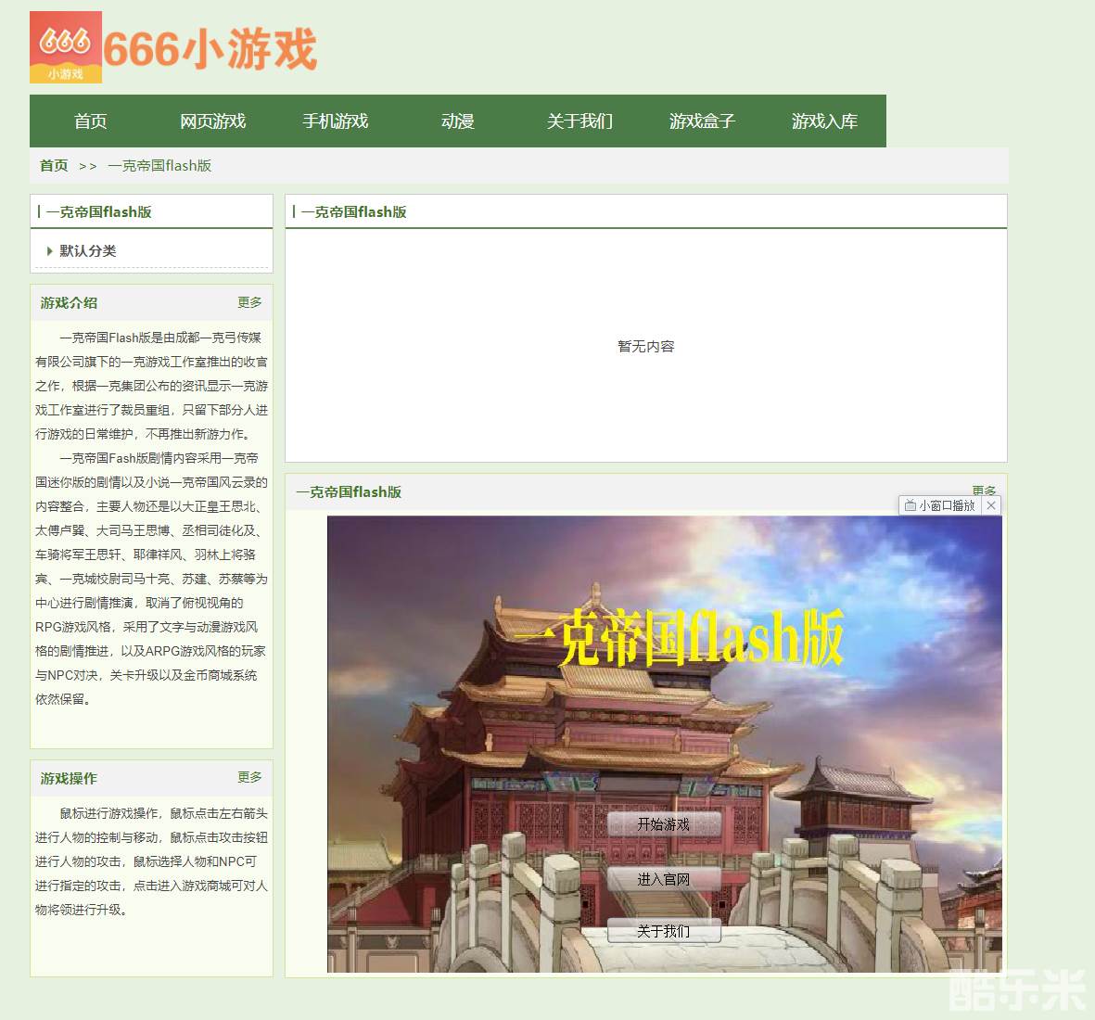The image size is (1095, 1020).
Task: Click 更多 in the flash game panel header
Action: 984,490
